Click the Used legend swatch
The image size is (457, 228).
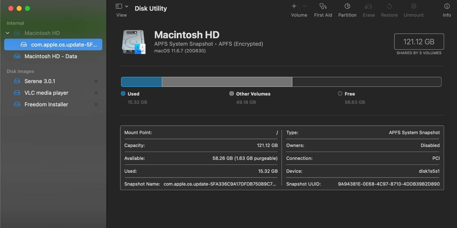coord(123,94)
